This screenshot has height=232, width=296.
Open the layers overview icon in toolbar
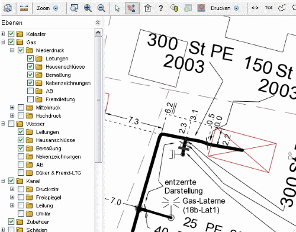click(x=8, y=8)
